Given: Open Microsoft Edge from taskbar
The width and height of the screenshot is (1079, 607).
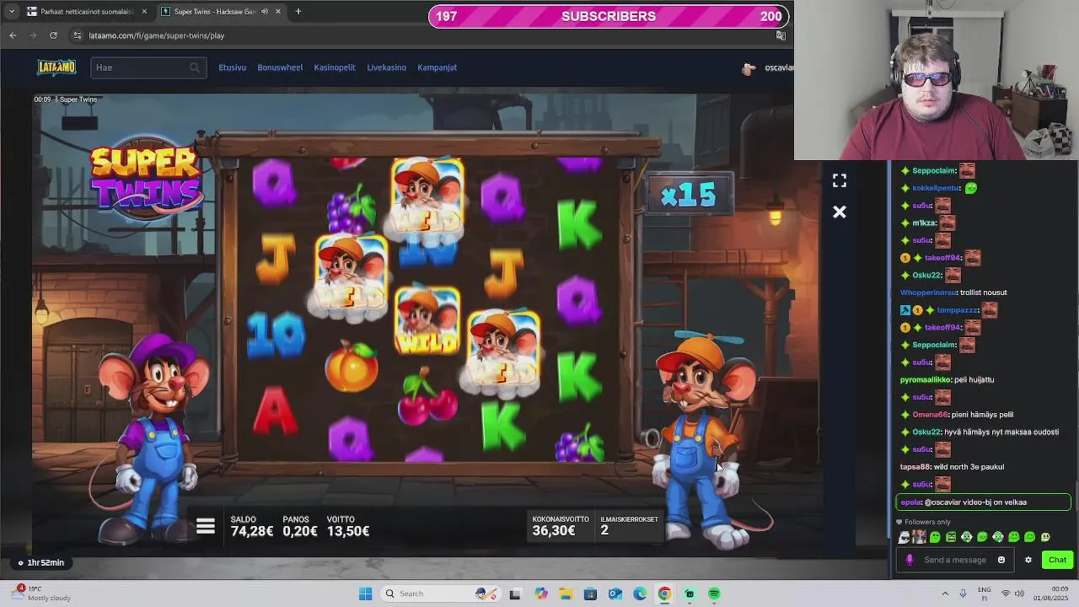Looking at the screenshot, I should pyautogui.click(x=640, y=594).
